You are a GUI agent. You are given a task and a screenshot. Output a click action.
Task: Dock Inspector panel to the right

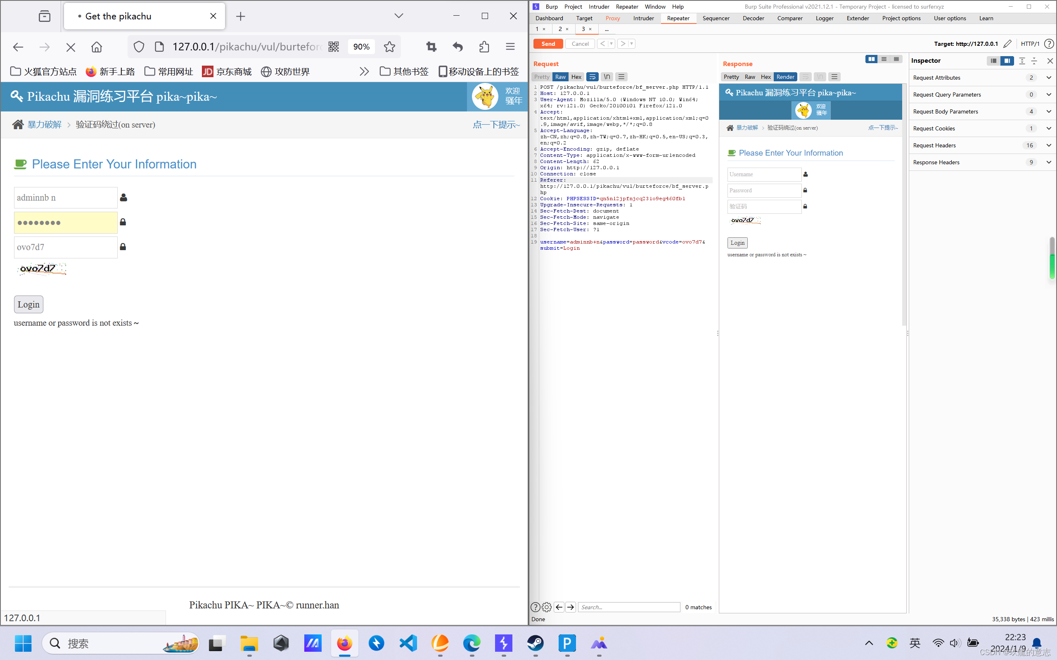[x=1007, y=61]
